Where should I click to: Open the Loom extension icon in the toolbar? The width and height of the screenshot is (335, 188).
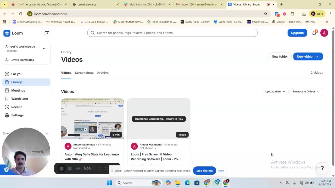[x=277, y=14]
